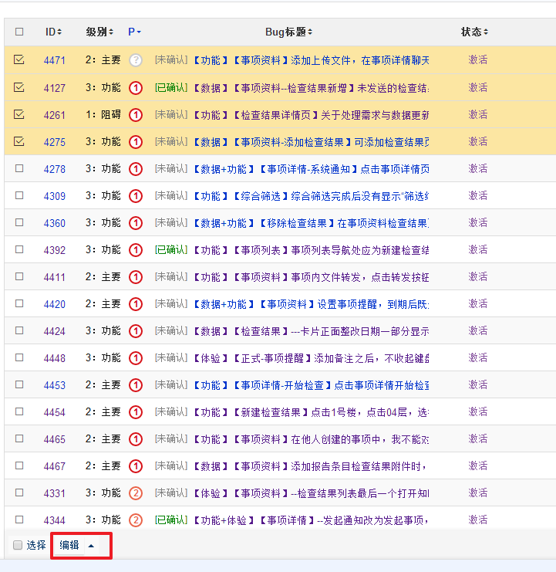Viewport: 556px width, 572px height.
Task: Check the checkbox for bug 4278
Action: [x=19, y=168]
